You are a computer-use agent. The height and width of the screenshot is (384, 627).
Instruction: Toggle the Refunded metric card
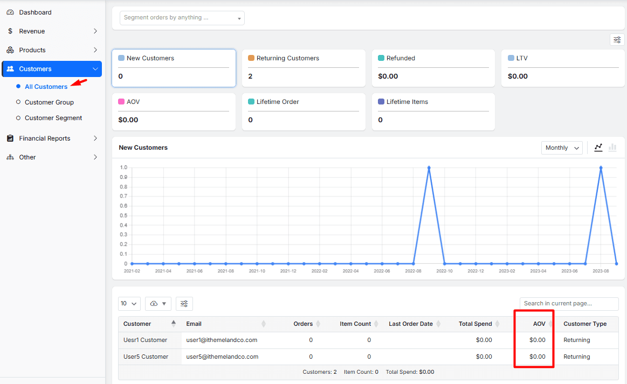click(433, 68)
